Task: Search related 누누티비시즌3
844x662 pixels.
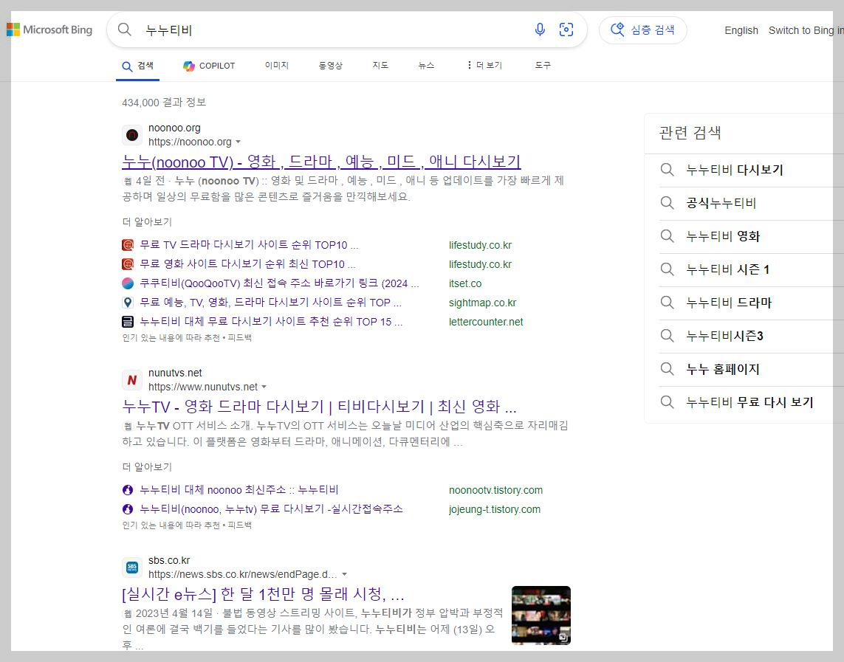Action: point(724,336)
